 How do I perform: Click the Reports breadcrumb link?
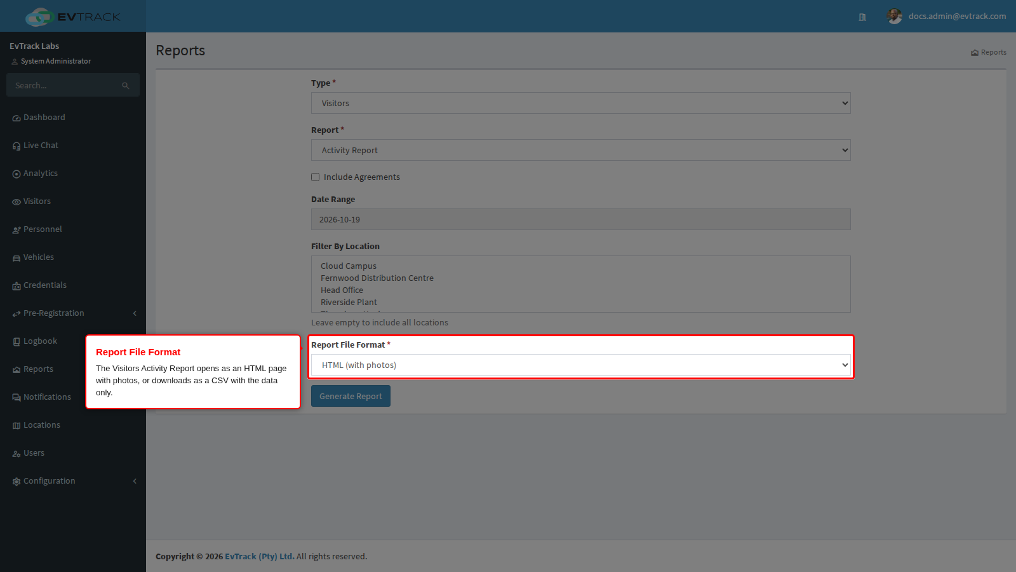pos(989,53)
